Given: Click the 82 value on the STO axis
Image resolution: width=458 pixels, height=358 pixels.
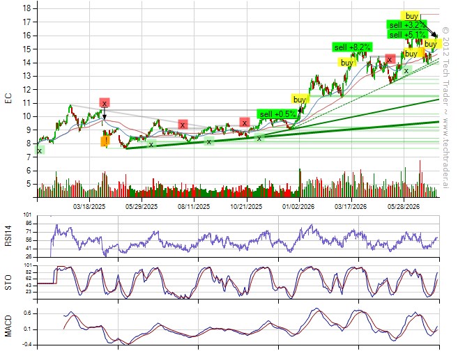Looking at the screenshot, I should point(29,272).
